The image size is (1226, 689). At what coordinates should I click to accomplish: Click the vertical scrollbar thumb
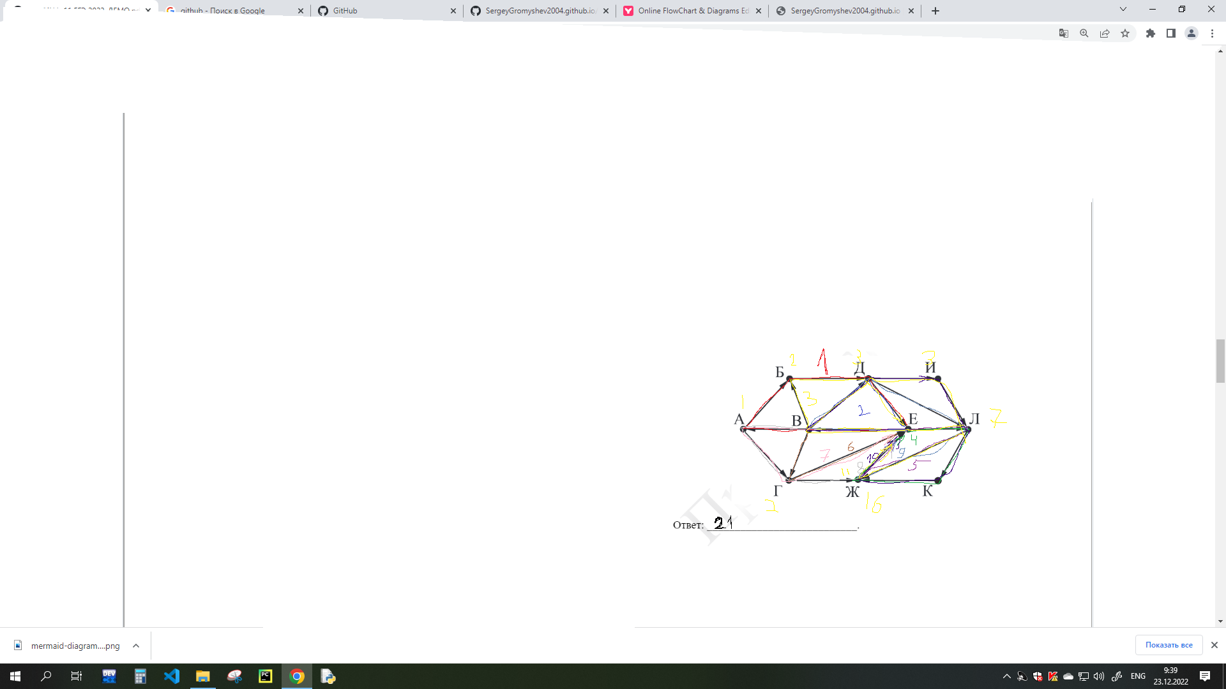(x=1220, y=361)
